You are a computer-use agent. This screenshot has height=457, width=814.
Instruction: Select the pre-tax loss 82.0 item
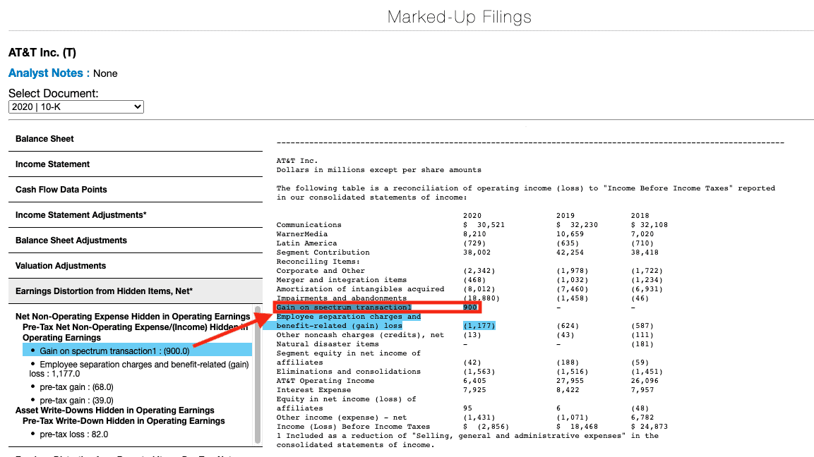73,434
